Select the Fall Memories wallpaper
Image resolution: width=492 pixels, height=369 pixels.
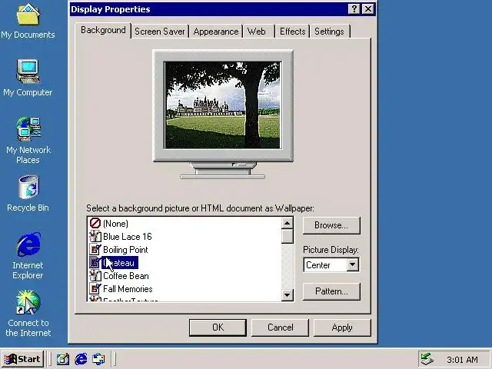(x=128, y=289)
